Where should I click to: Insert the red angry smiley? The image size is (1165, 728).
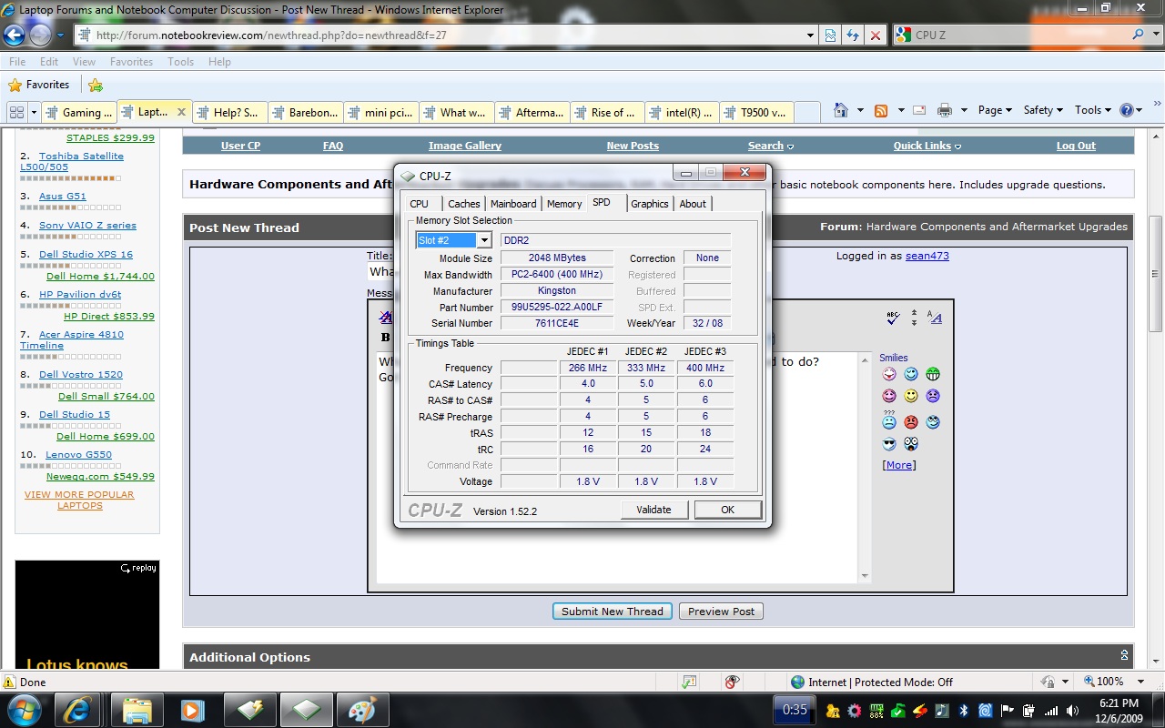tap(911, 422)
